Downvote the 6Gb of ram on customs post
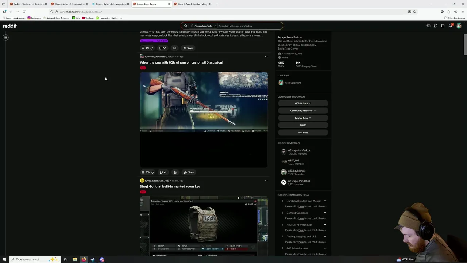The width and height of the screenshot is (467, 263). 152,172
